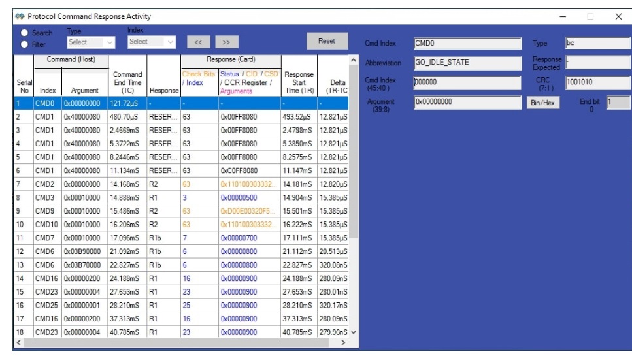This screenshot has height=356, width=632.
Task: Click the table scroll down arrow
Action: pyautogui.click(x=354, y=332)
